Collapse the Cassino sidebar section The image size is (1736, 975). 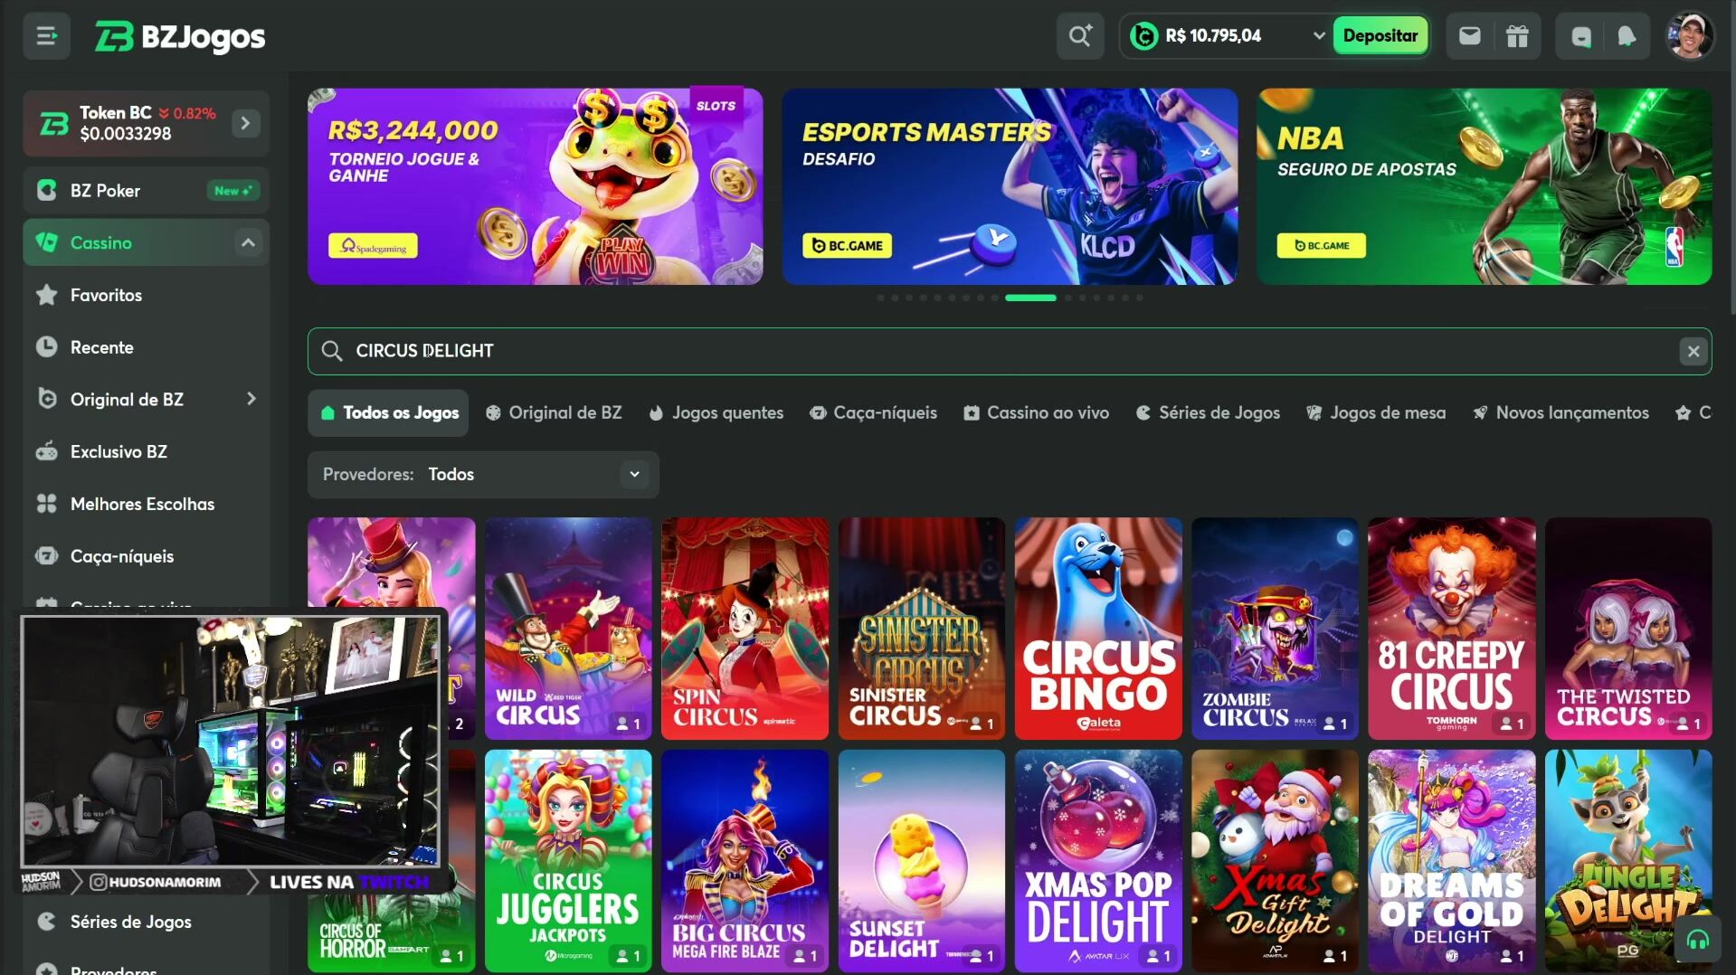point(248,242)
